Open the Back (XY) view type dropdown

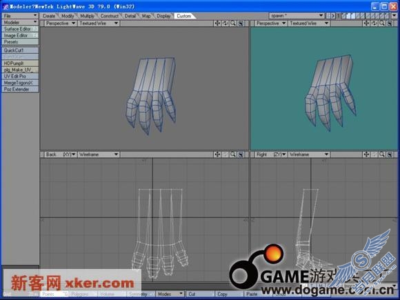61,154
